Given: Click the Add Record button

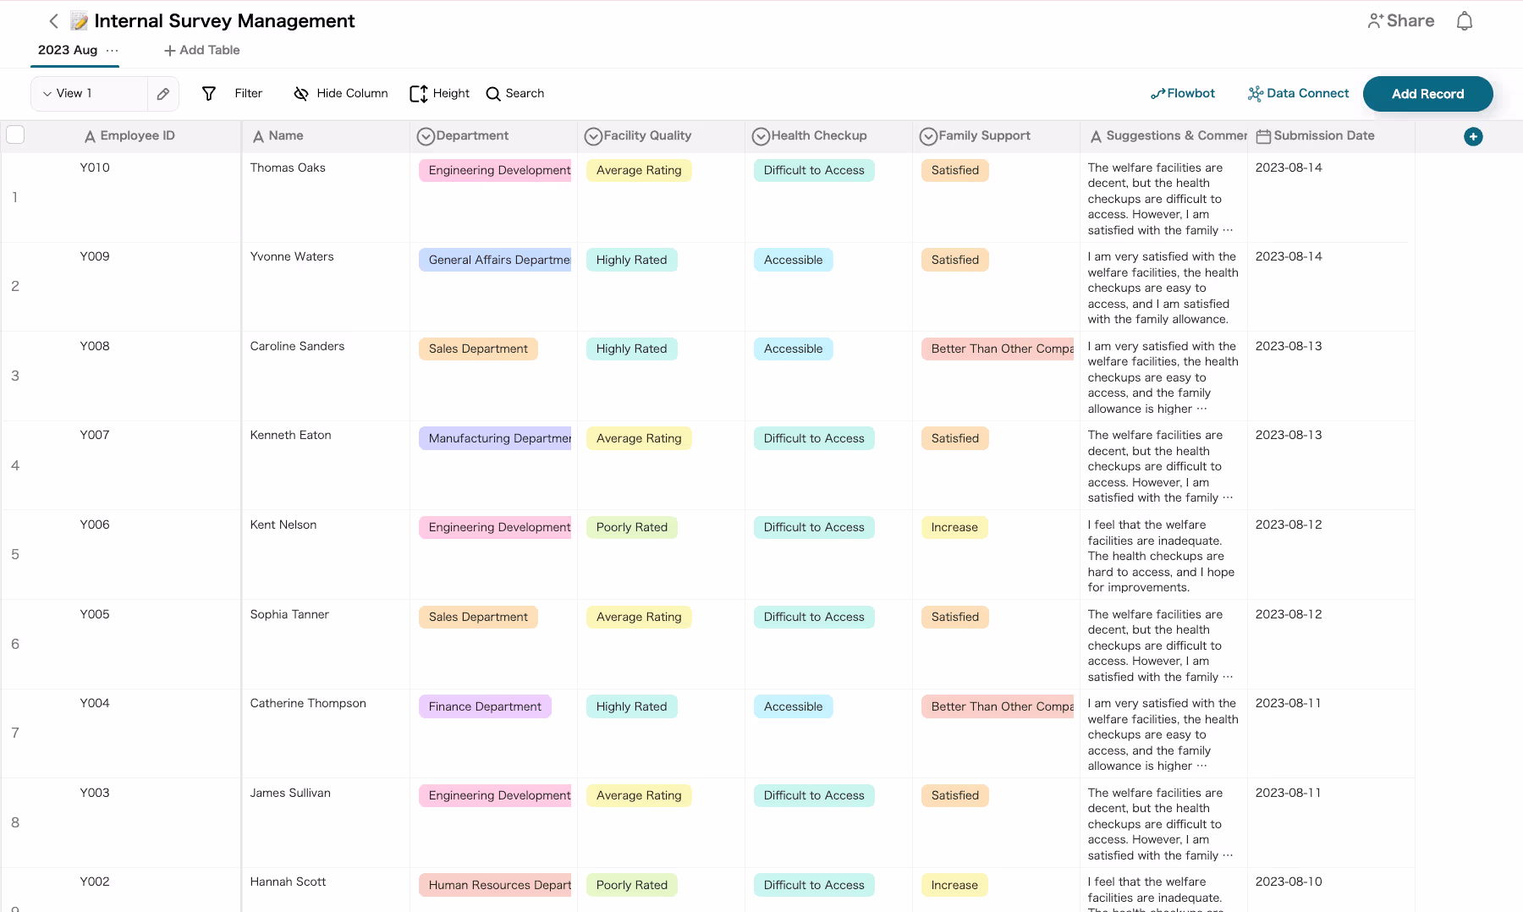Looking at the screenshot, I should [x=1427, y=94].
